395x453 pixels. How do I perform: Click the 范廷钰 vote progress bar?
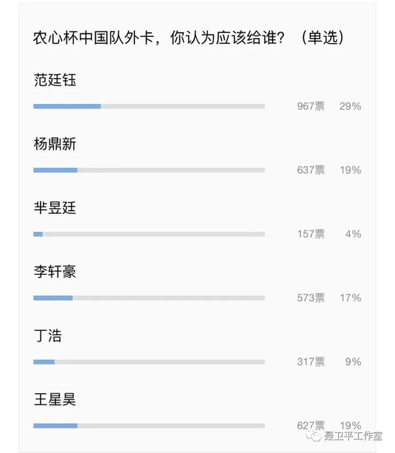tap(149, 106)
